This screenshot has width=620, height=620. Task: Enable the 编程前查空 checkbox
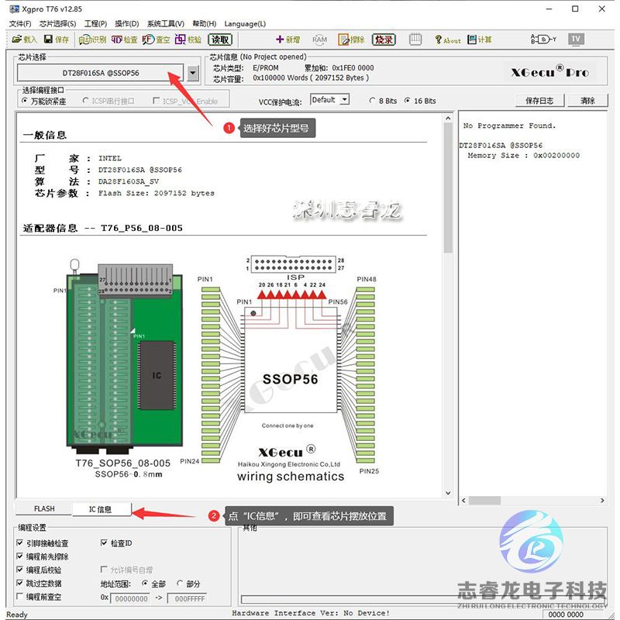pos(20,598)
